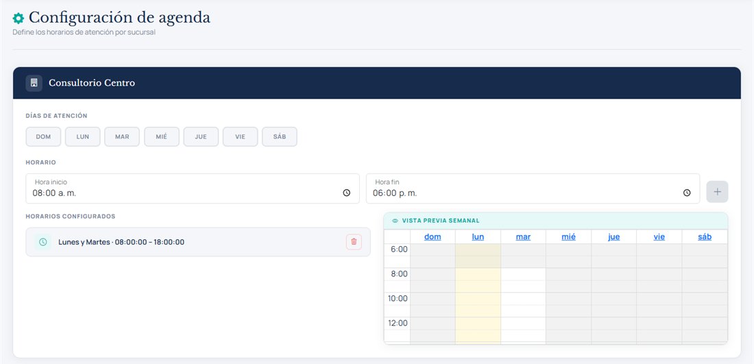Open the vie column link in preview

tap(659, 236)
